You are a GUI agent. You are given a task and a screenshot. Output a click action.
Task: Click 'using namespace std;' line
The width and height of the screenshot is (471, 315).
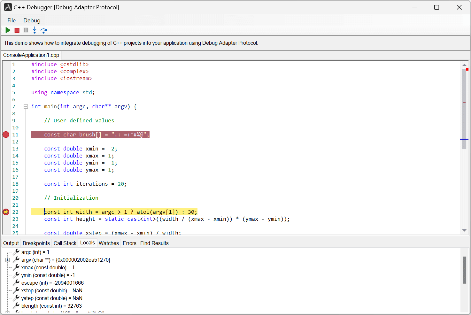click(63, 93)
